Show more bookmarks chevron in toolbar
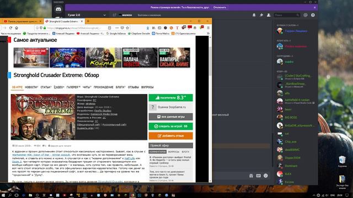This screenshot has width=353, height=198. tap(208, 34)
